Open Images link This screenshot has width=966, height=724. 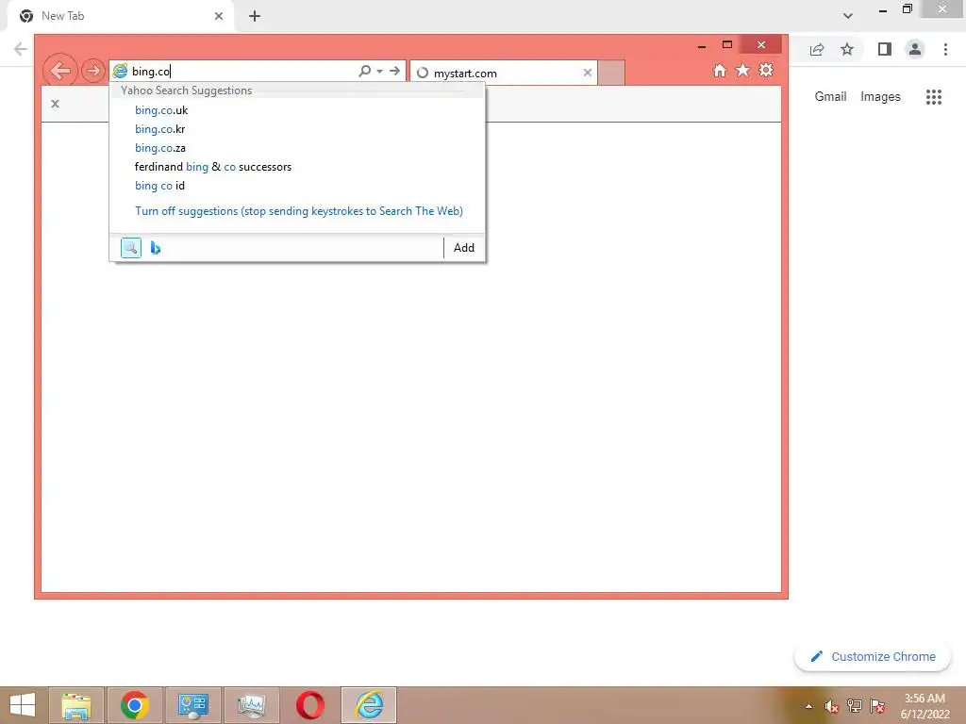(880, 97)
